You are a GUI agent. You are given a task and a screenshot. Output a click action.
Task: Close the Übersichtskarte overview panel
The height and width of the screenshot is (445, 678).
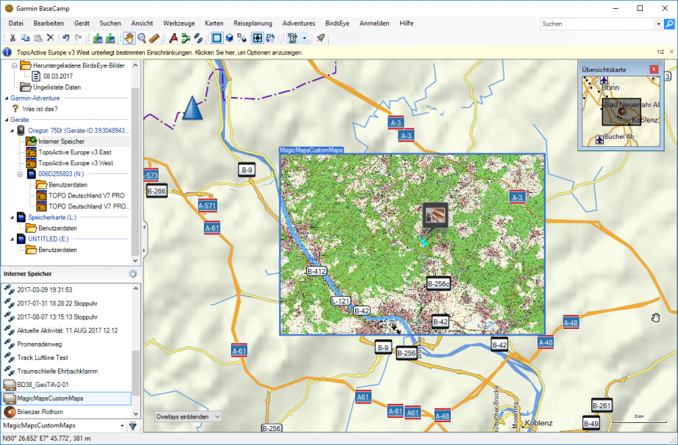[653, 69]
